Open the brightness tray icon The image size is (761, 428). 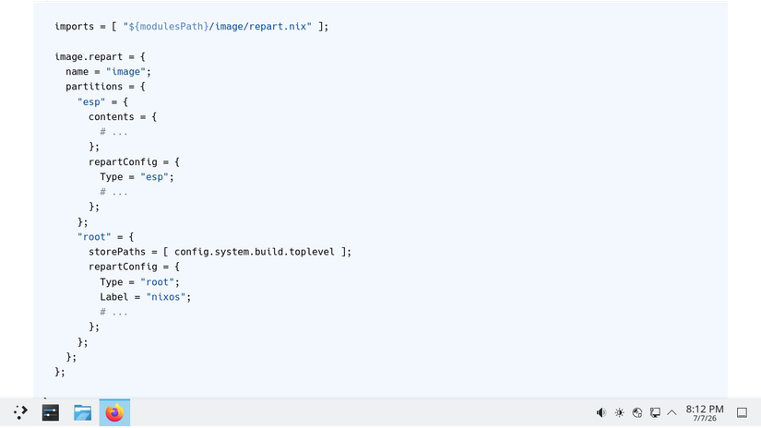619,412
